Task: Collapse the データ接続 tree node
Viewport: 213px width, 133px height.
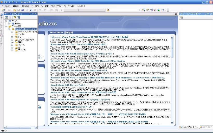Action: [6, 26]
